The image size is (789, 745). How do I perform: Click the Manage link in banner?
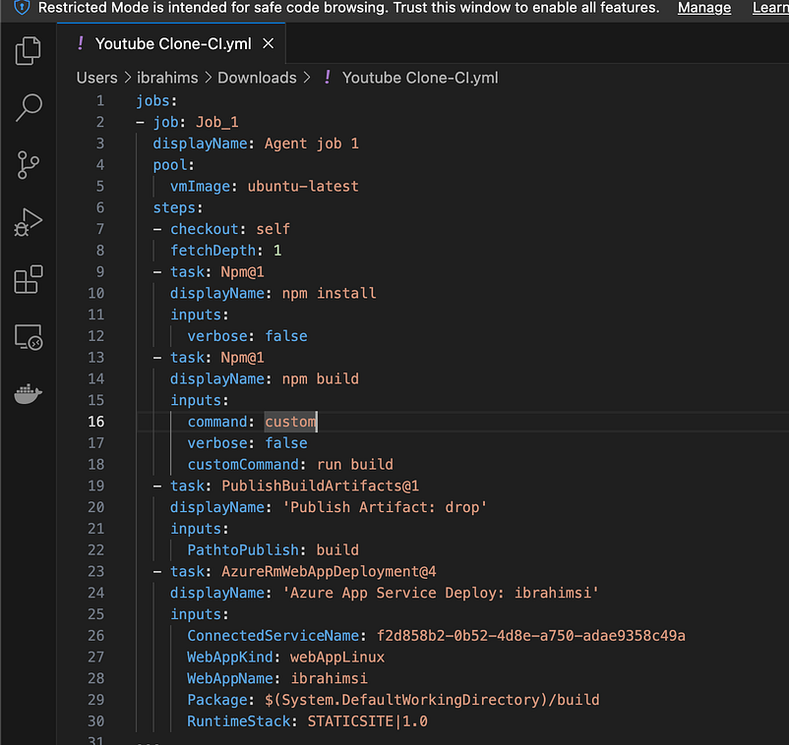click(704, 8)
